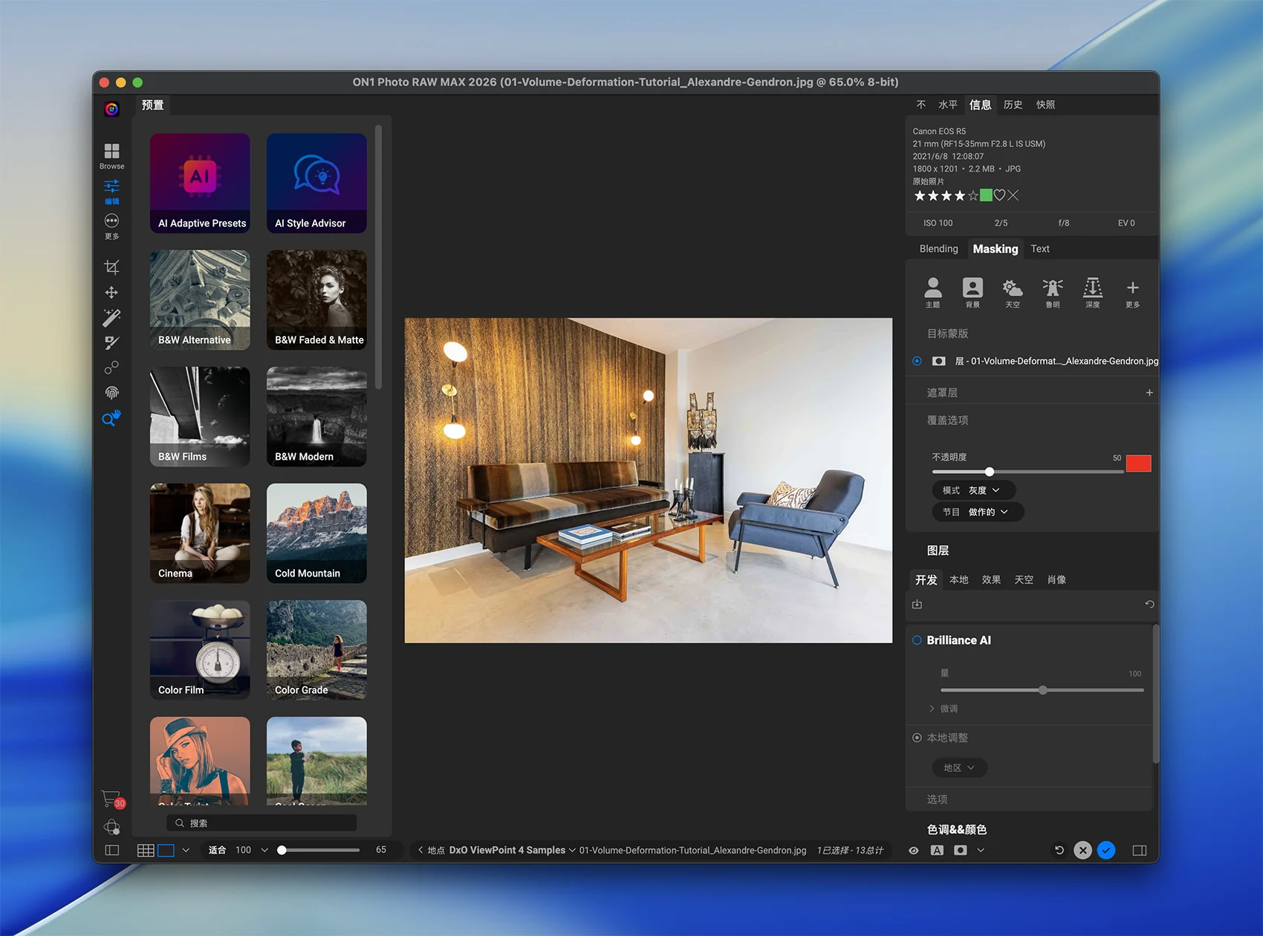This screenshot has height=936, width=1263.
Task: Click the Background mask icon (背景)
Action: coord(972,292)
